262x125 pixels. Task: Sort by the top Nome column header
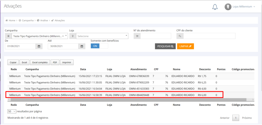[x=177, y=69]
